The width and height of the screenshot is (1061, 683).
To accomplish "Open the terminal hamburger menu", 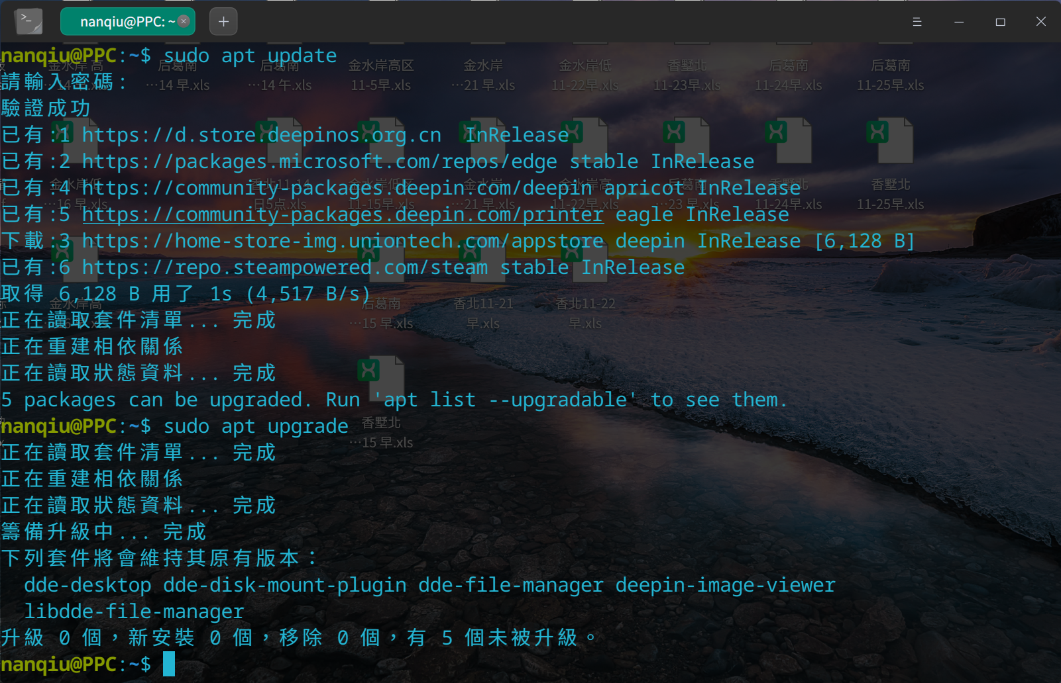I will click(x=917, y=22).
